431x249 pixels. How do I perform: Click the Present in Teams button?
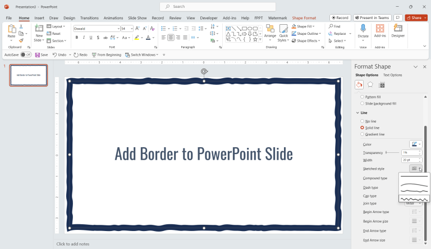[373, 18]
